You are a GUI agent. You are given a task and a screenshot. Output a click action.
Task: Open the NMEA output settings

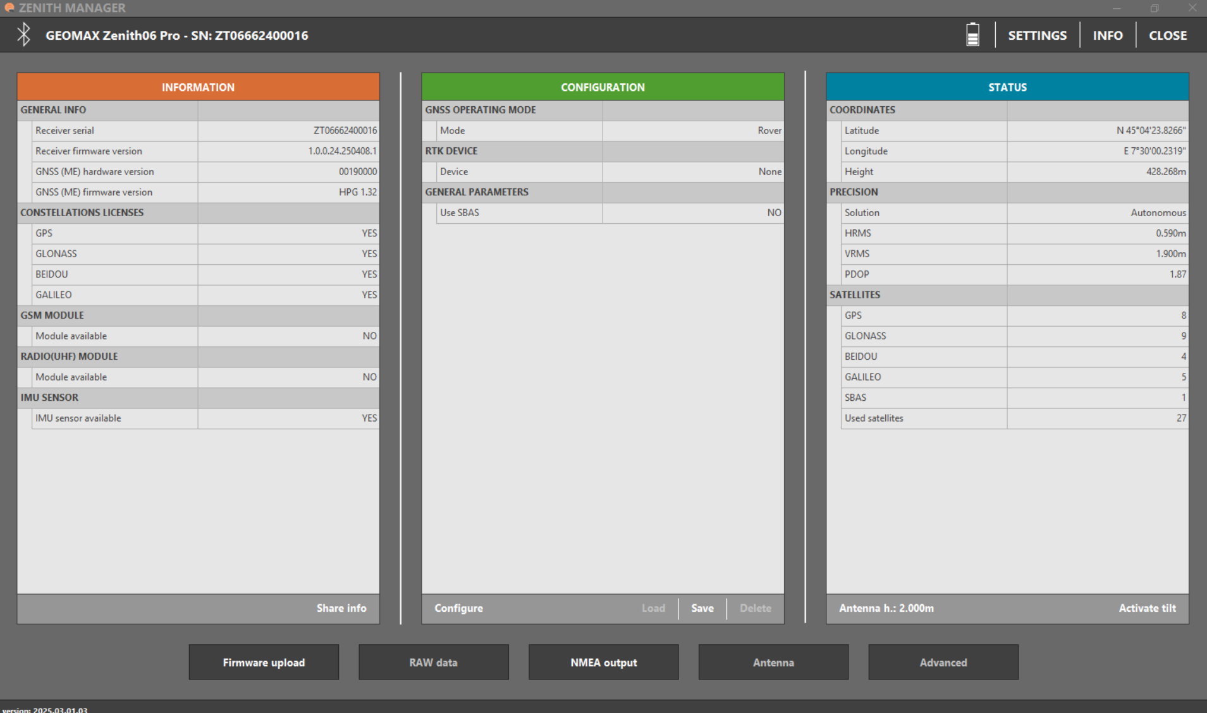click(x=603, y=662)
